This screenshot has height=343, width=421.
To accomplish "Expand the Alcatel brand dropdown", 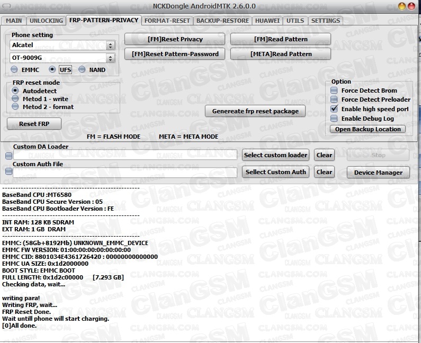I will (x=110, y=46).
